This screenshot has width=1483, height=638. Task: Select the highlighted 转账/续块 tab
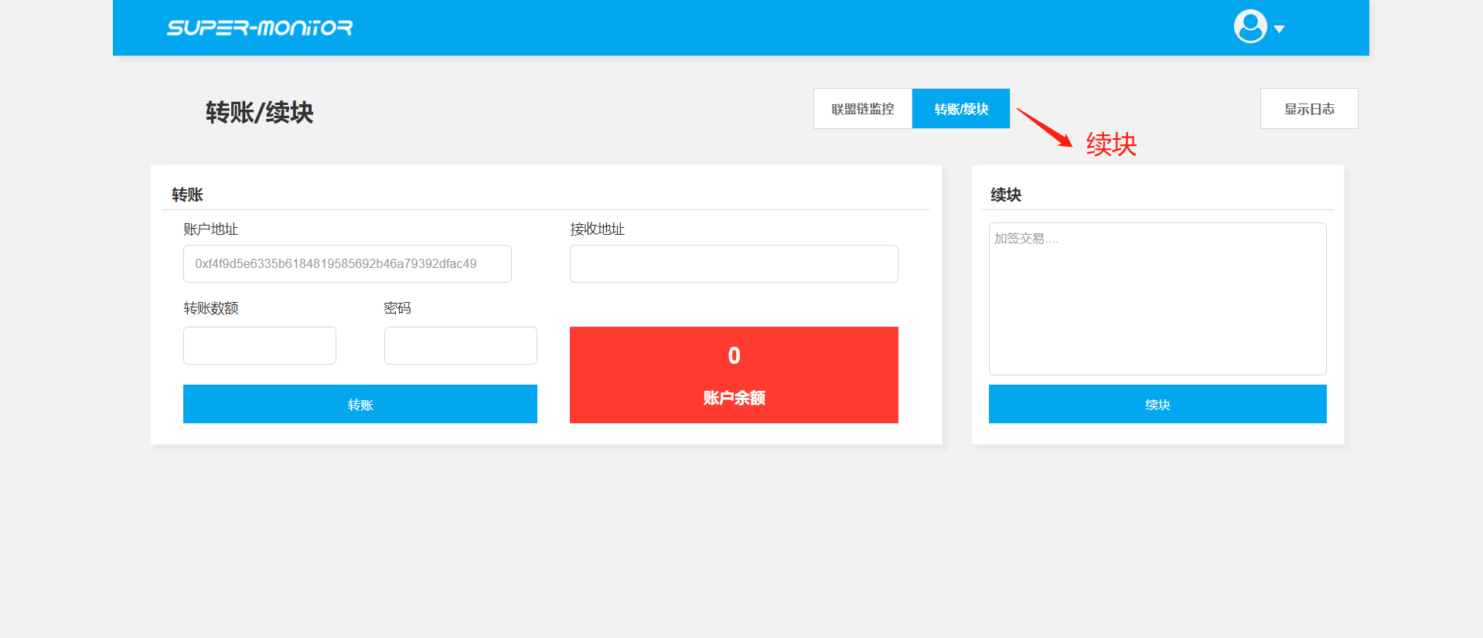click(x=961, y=109)
